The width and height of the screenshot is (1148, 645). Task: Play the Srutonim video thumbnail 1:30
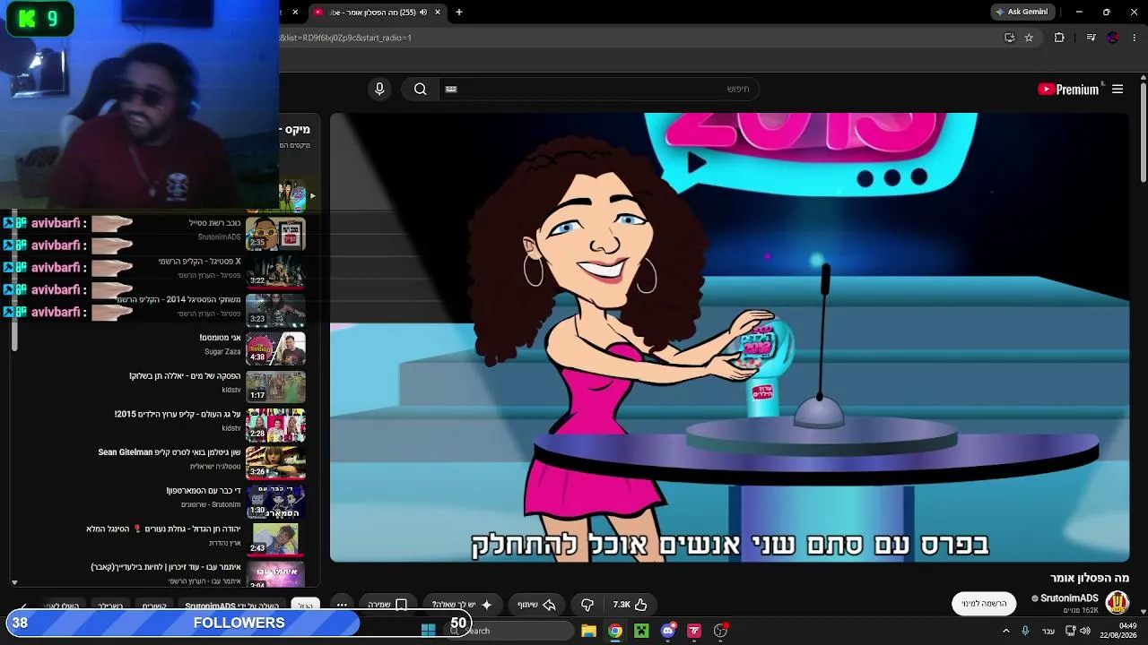[275, 502]
